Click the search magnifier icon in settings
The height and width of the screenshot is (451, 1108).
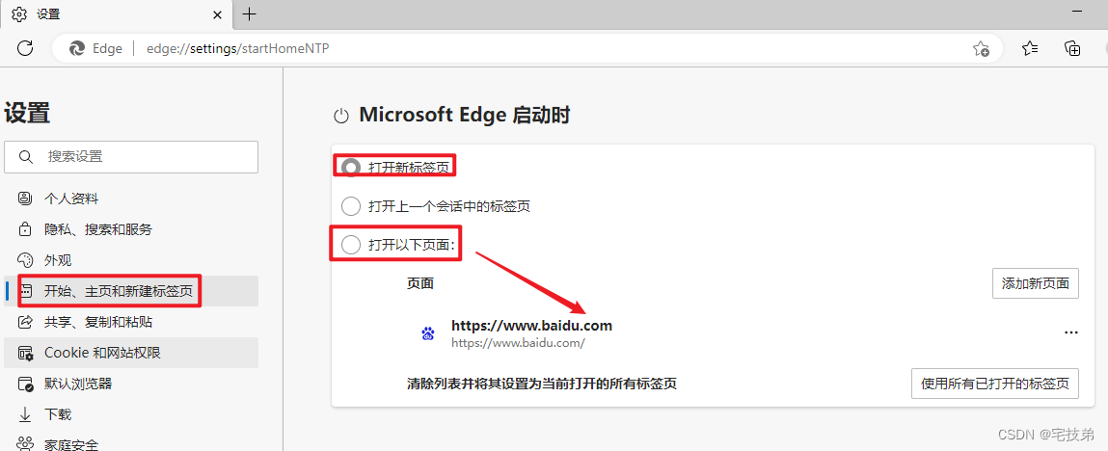tap(25, 157)
